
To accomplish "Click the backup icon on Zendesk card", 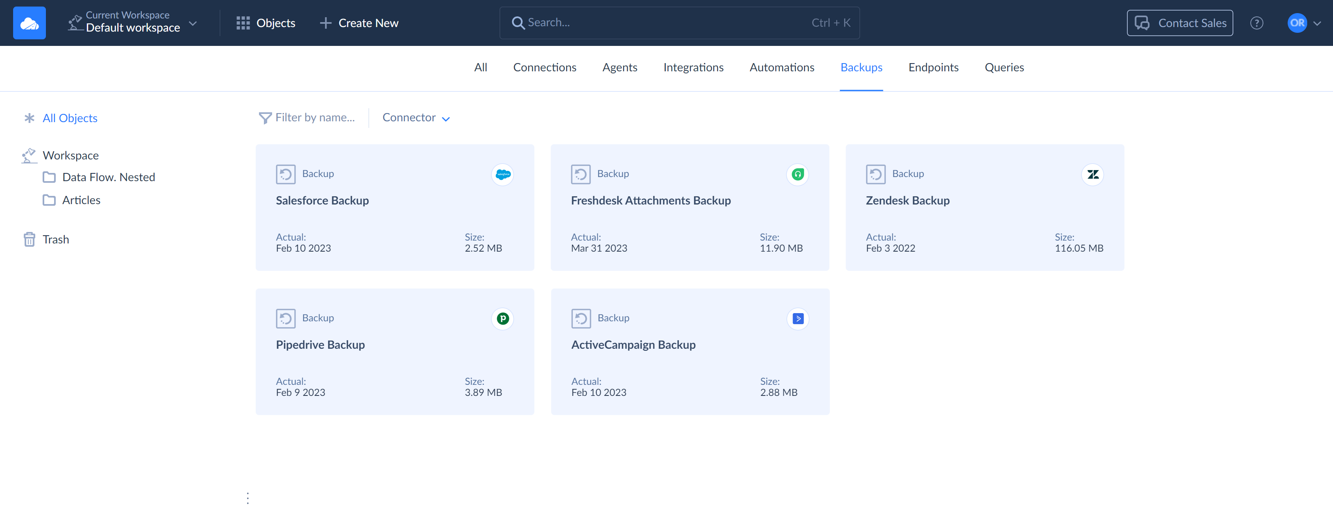I will (x=876, y=174).
